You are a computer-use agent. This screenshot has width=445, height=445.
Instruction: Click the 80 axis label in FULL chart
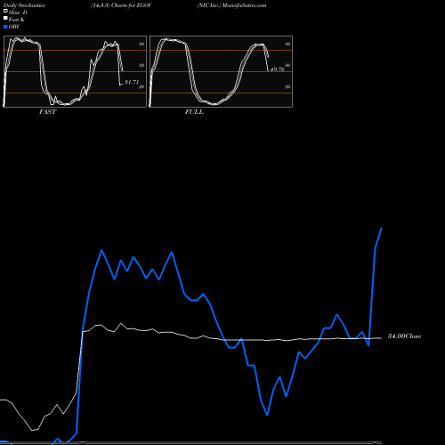point(287,44)
